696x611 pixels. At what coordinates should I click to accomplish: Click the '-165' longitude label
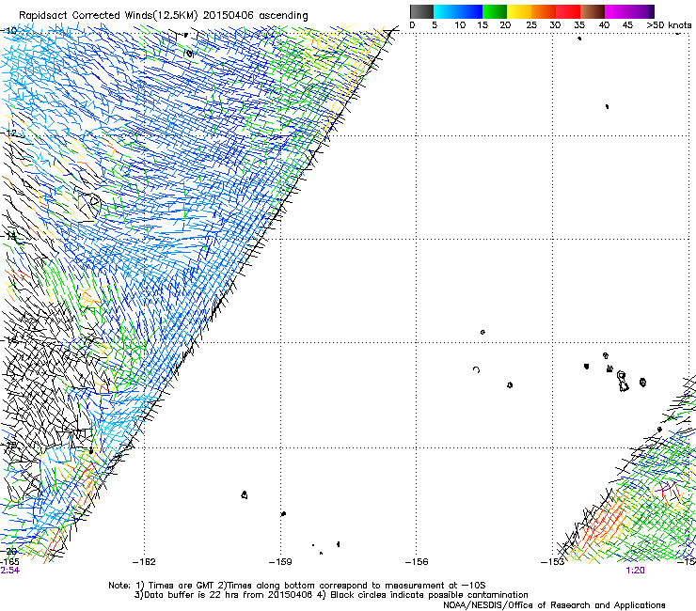[9, 562]
